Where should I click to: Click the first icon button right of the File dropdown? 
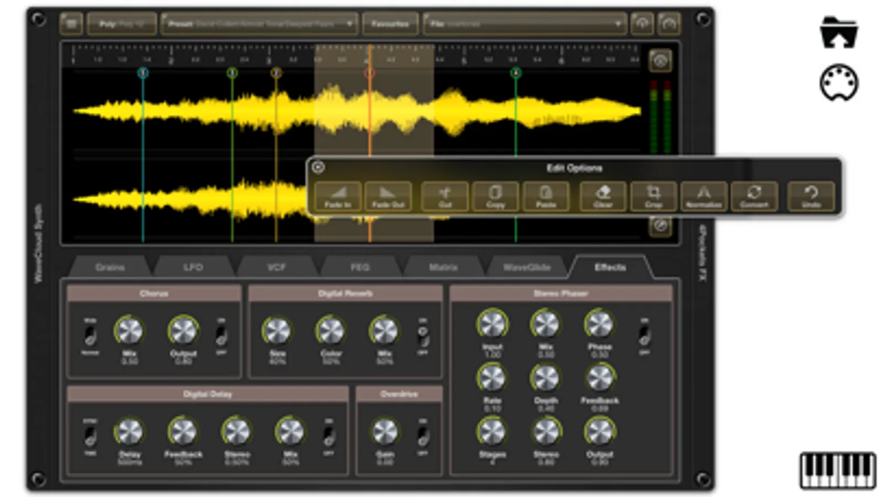point(642,24)
